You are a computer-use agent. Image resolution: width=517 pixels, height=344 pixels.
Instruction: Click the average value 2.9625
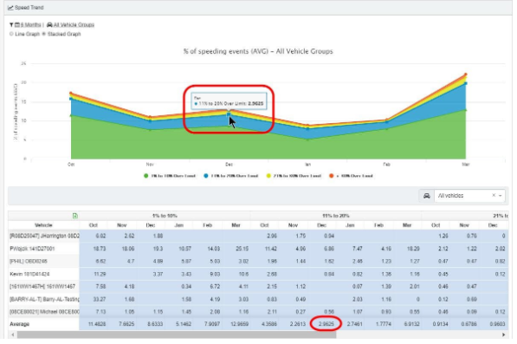coord(326,324)
